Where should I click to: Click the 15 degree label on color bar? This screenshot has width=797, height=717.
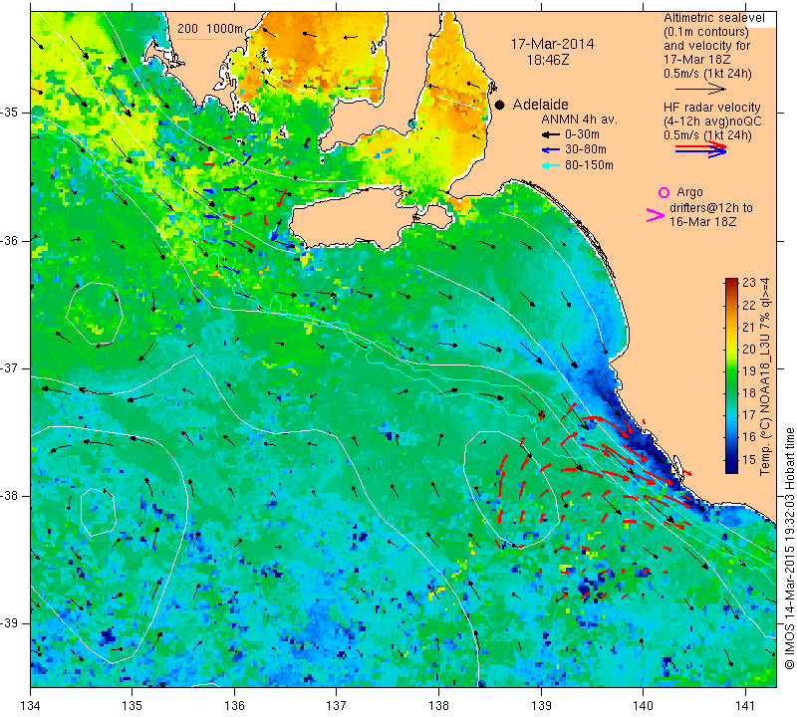pos(749,459)
